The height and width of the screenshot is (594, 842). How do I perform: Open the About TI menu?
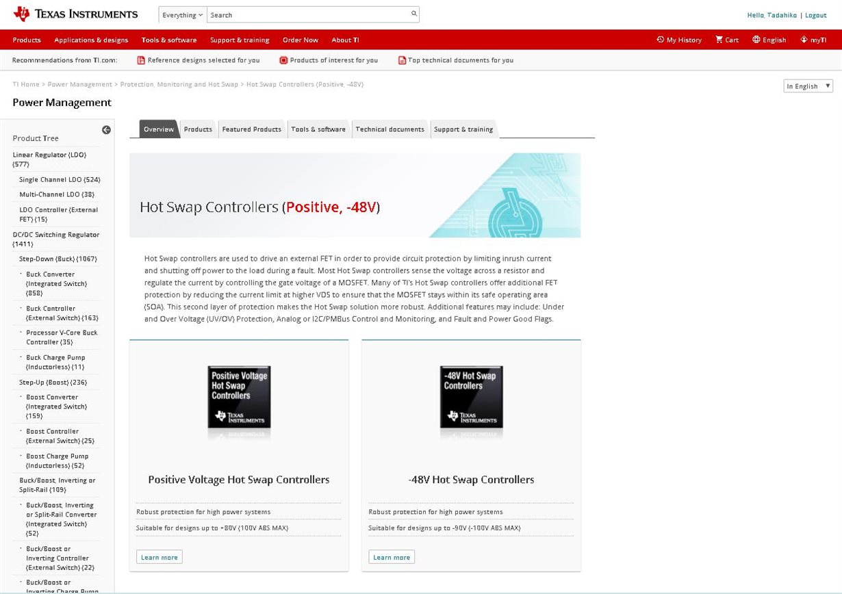[x=346, y=40]
